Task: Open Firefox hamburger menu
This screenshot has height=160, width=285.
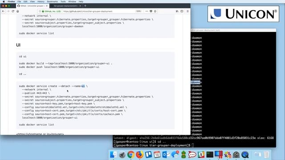Action: click(x=187, y=11)
